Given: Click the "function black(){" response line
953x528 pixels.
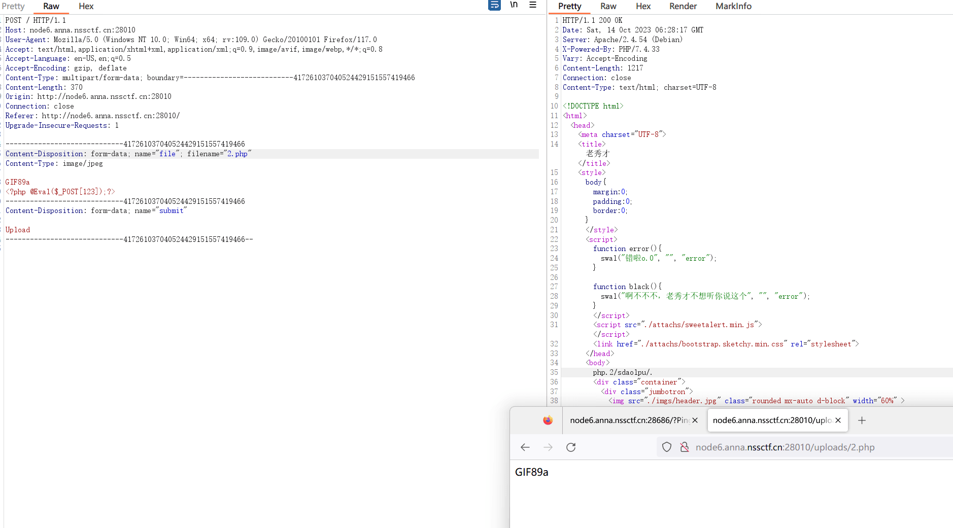Looking at the screenshot, I should point(627,287).
